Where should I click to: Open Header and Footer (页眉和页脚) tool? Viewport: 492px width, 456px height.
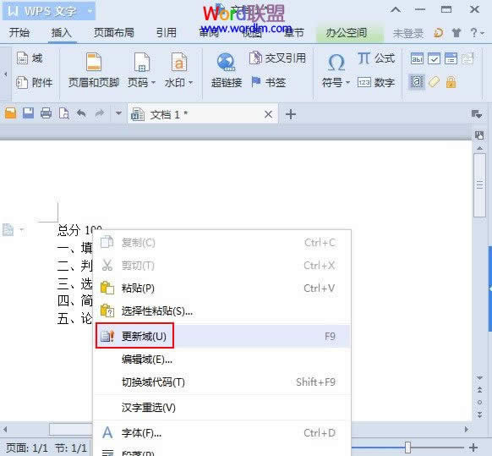pyautogui.click(x=94, y=70)
